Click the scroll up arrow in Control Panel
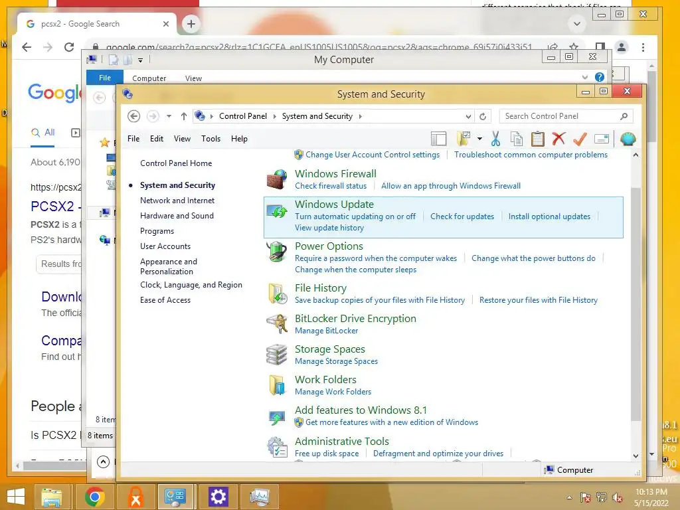Screen dimensions: 680x510 pos(636,155)
